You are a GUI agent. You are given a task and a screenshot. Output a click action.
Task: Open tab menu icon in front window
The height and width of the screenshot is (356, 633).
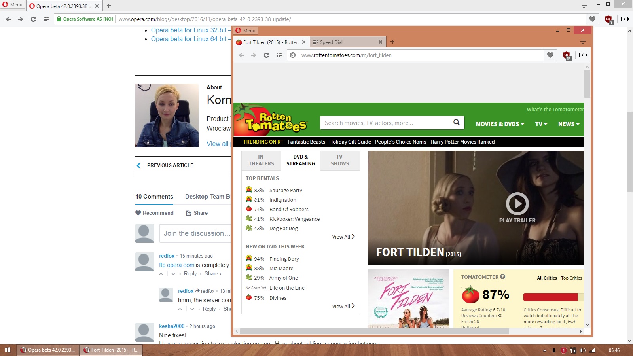(583, 42)
